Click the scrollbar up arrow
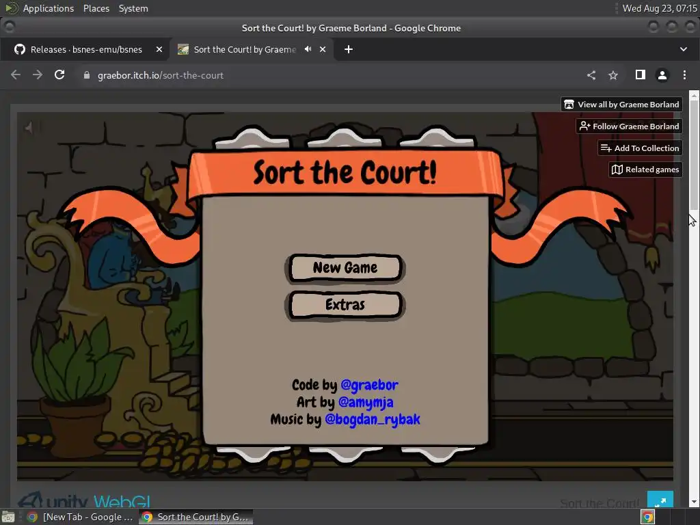Image resolution: width=700 pixels, height=525 pixels. pos(694,95)
